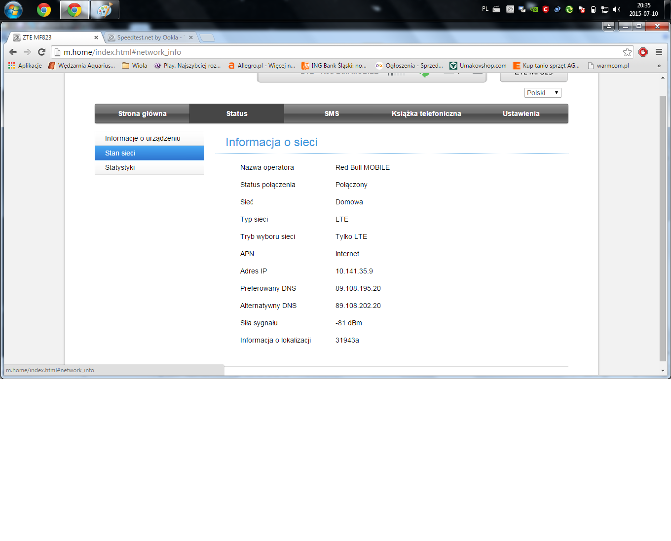The image size is (671, 541).
Task: Click the volume speaker tray icon
Action: [617, 9]
